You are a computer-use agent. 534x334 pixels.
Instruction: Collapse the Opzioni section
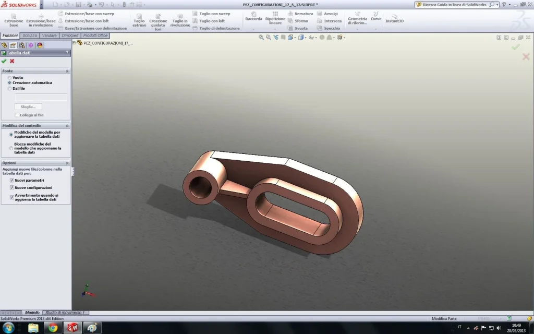click(67, 163)
